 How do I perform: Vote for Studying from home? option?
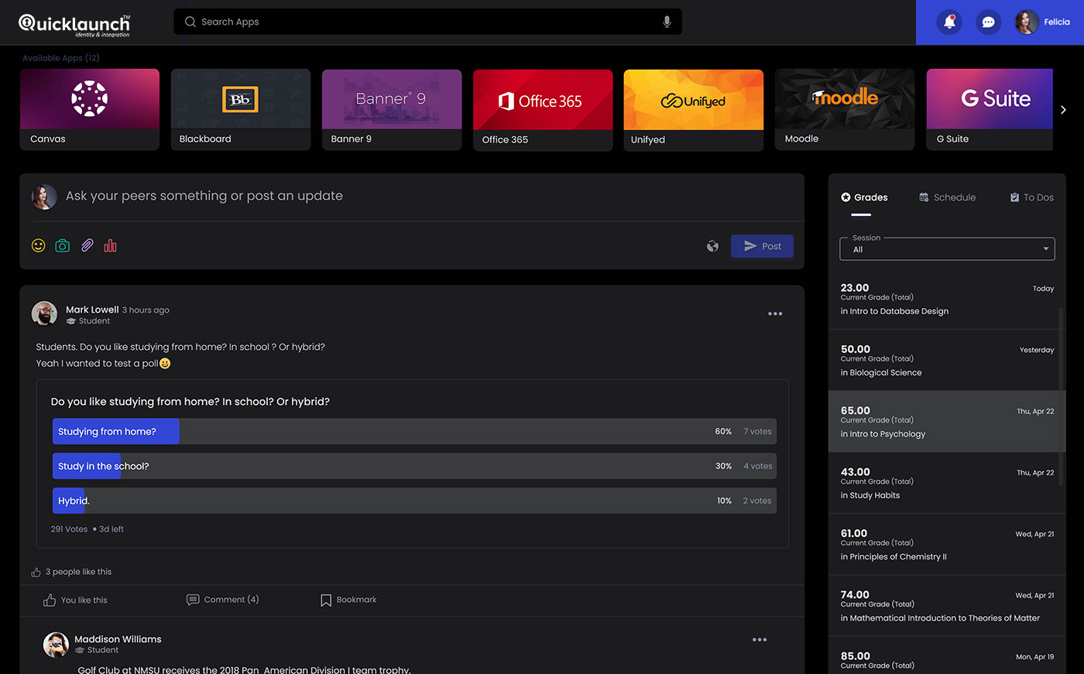(414, 432)
